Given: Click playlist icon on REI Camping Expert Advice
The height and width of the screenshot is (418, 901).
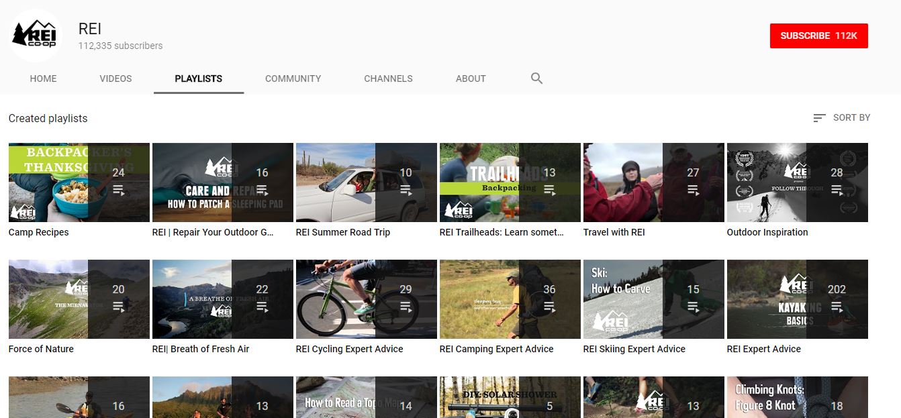Looking at the screenshot, I should [x=549, y=307].
